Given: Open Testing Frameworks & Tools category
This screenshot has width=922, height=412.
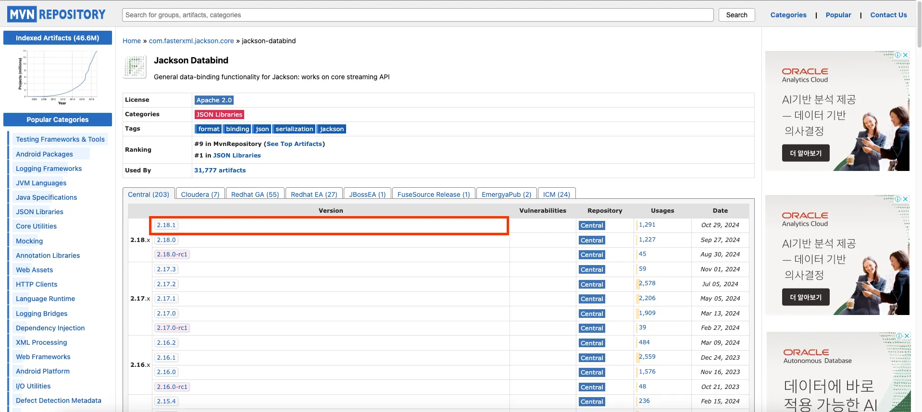Looking at the screenshot, I should point(60,139).
